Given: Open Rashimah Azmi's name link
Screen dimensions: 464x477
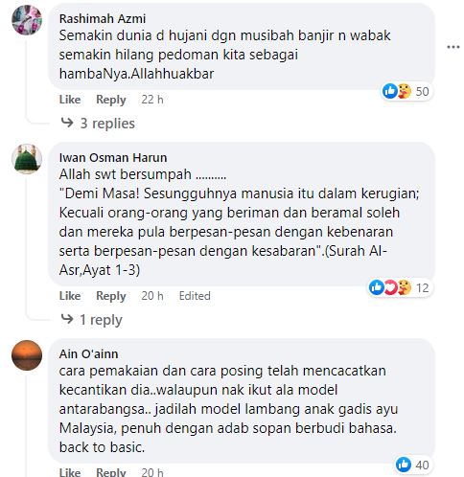Looking at the screenshot, I should point(103,18).
